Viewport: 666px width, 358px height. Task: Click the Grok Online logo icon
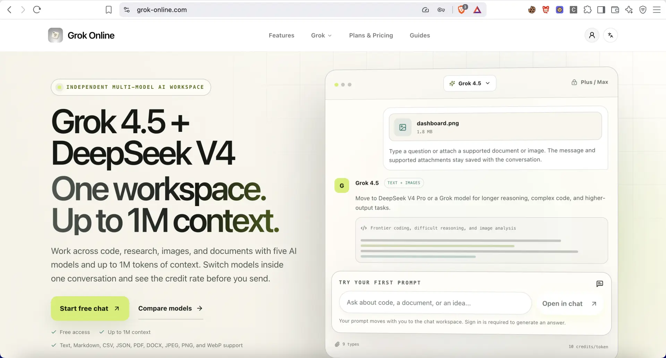[55, 35]
